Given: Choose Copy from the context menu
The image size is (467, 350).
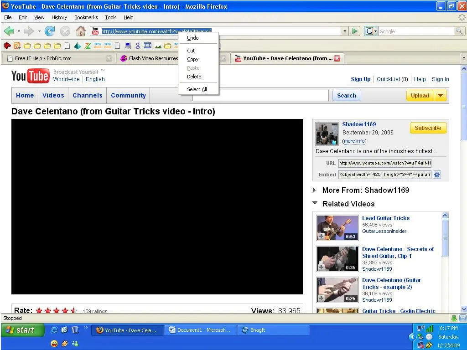Looking at the screenshot, I should point(193,59).
